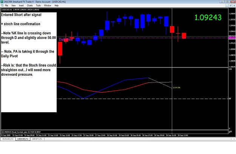The width and height of the screenshot is (236, 154).
Task: Click the 100 label atop the stochastic scale
Action: click(x=230, y=69)
